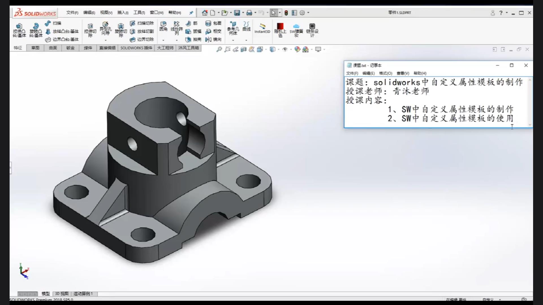Open the 运动算例 1 bottom tab
The width and height of the screenshot is (543, 305).
tap(83, 294)
